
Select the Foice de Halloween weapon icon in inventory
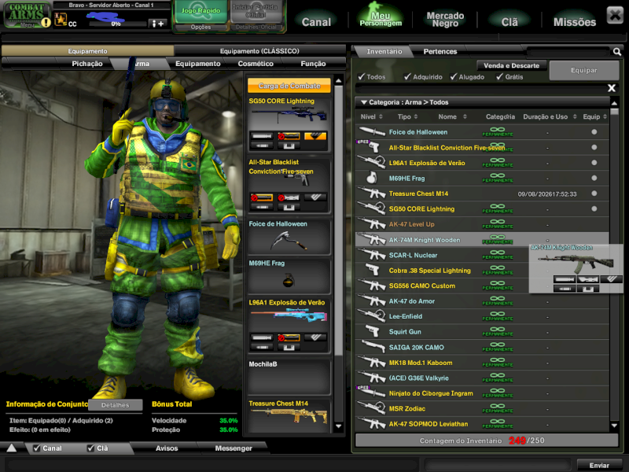[x=372, y=131]
